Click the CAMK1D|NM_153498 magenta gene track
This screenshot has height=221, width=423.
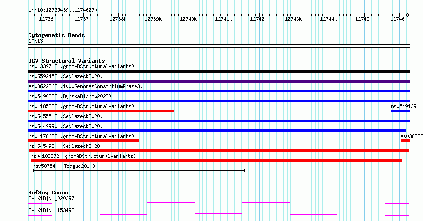tap(219, 214)
